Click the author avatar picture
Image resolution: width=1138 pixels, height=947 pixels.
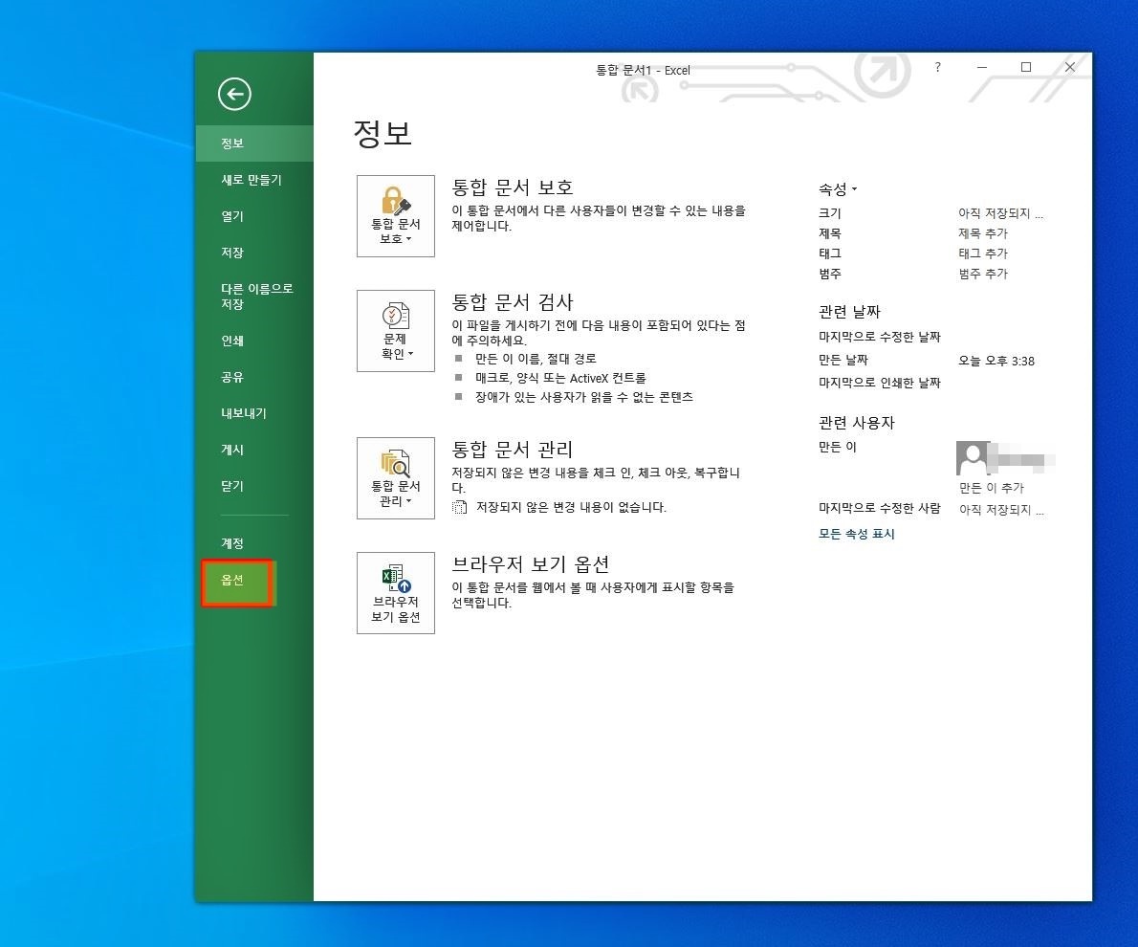974,457
